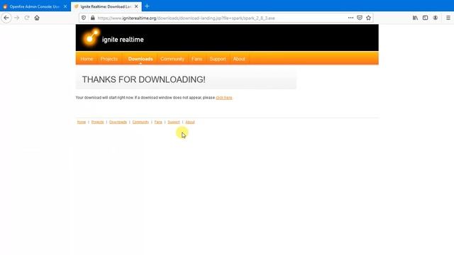The width and height of the screenshot is (454, 255).
Task: Follow the footer Community link
Action: click(140, 122)
